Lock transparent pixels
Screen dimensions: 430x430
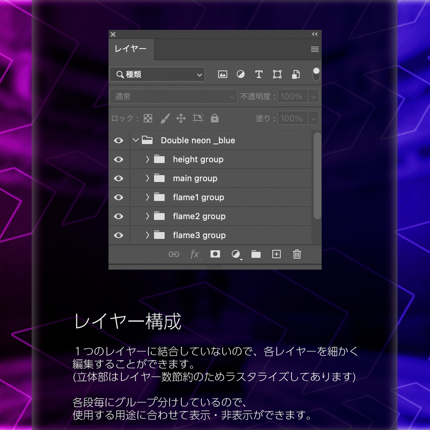pyautogui.click(x=147, y=118)
